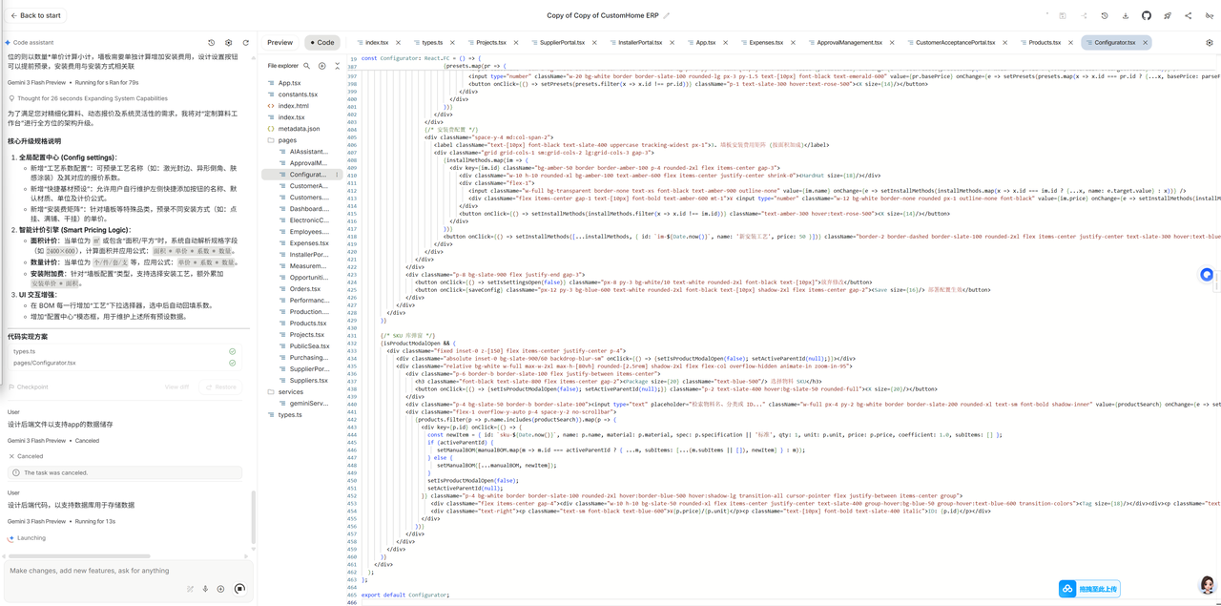The height and width of the screenshot is (606, 1221).
Task: Open geminiService file under services
Action: coord(309,404)
